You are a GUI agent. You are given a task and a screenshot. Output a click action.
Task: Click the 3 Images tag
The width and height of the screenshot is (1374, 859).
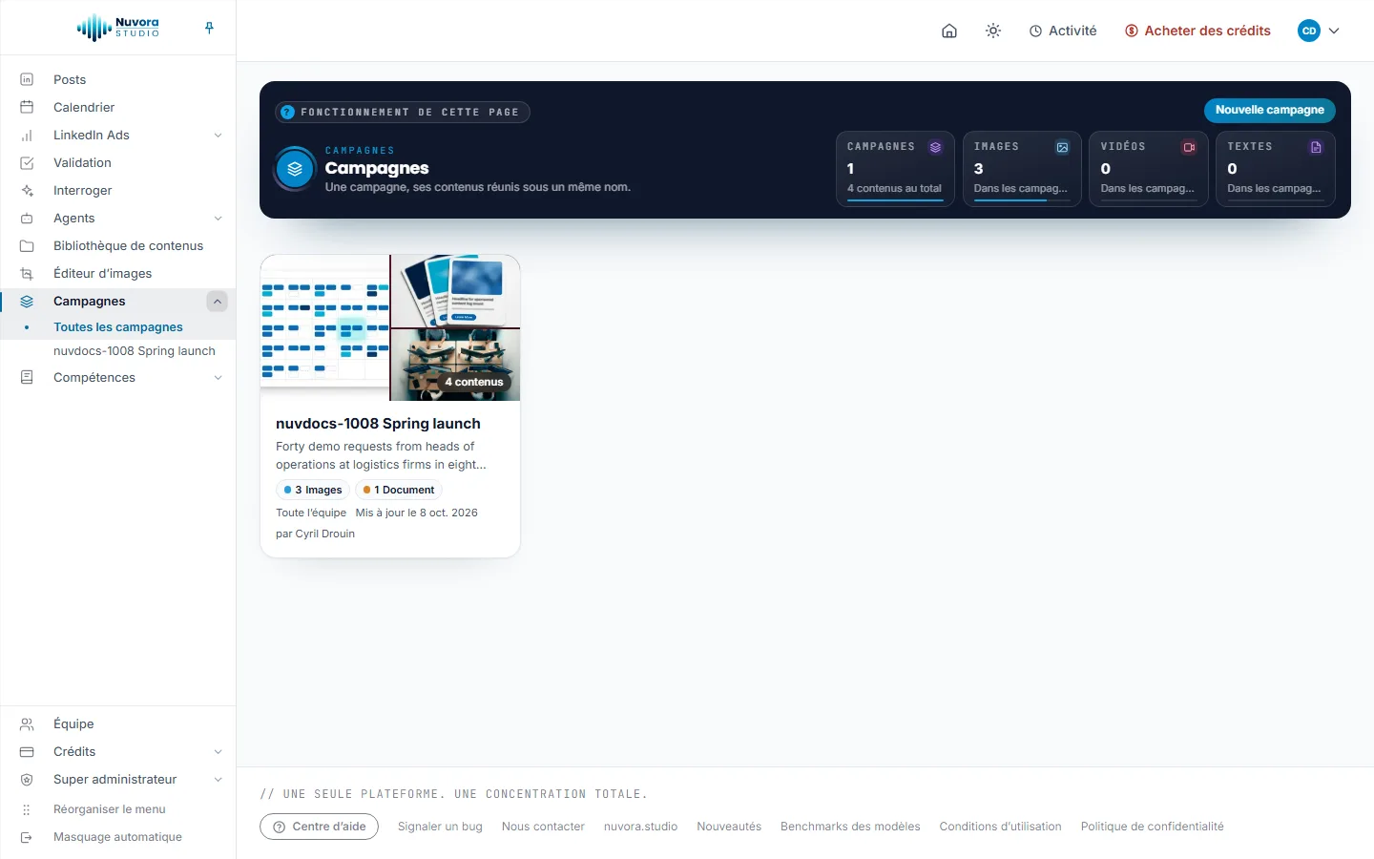313,490
